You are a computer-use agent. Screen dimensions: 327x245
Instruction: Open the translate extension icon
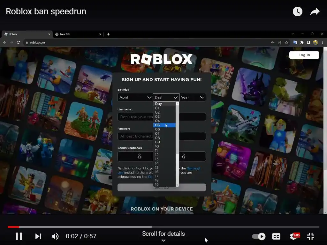point(295,42)
